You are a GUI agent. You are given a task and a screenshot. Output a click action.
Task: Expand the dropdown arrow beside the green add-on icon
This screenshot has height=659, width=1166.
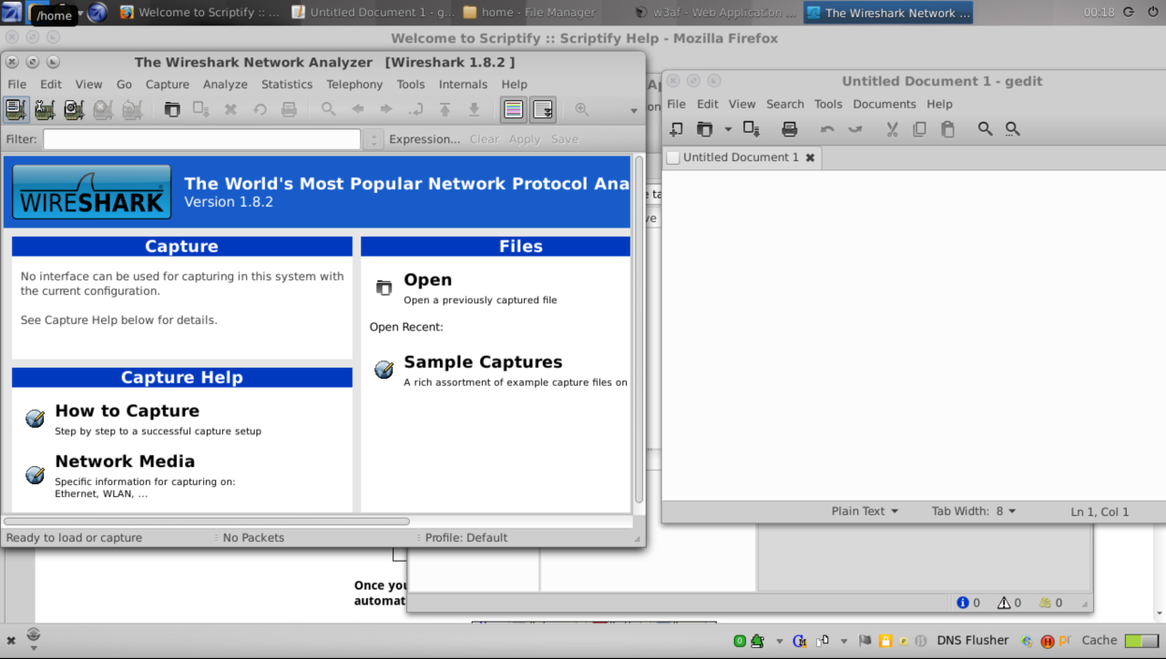779,641
